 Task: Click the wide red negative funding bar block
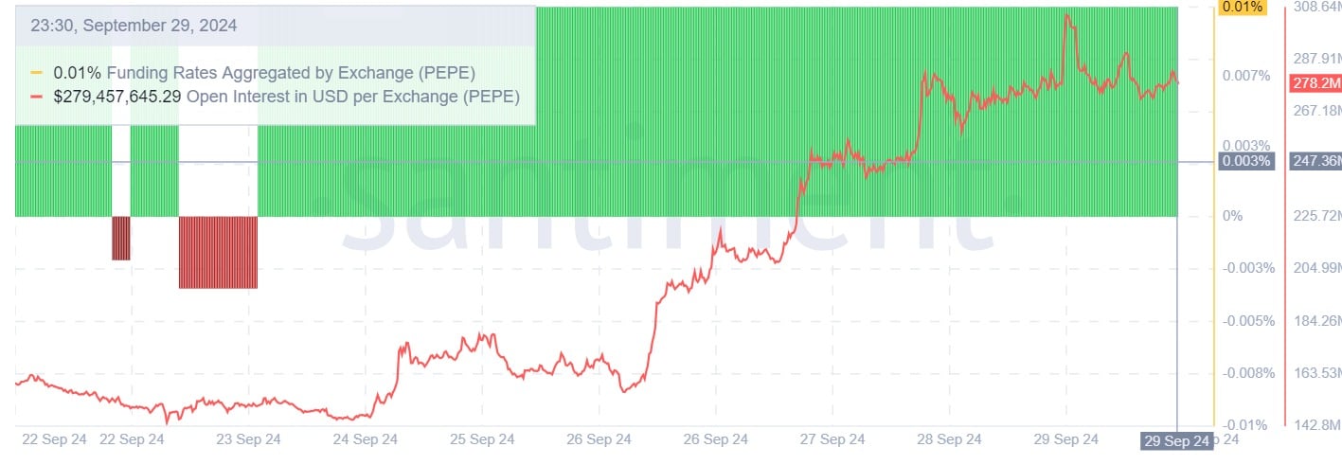[x=218, y=252]
